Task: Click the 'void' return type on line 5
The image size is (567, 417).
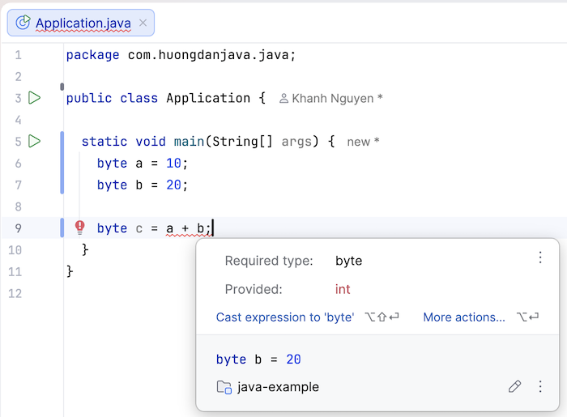Action: (x=151, y=142)
